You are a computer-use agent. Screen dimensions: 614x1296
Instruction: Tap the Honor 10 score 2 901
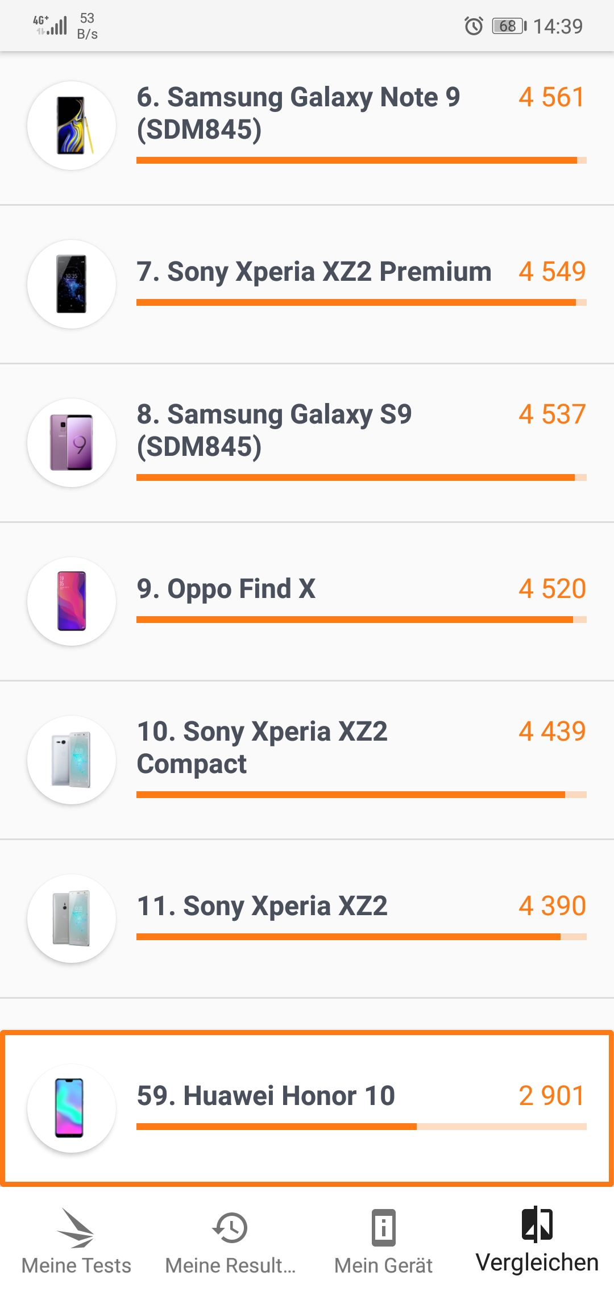(x=551, y=1095)
